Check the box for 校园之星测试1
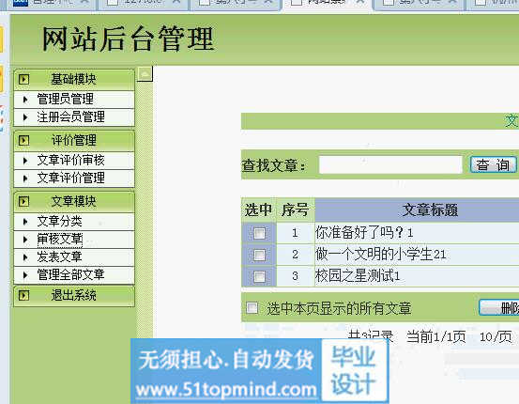 point(259,276)
